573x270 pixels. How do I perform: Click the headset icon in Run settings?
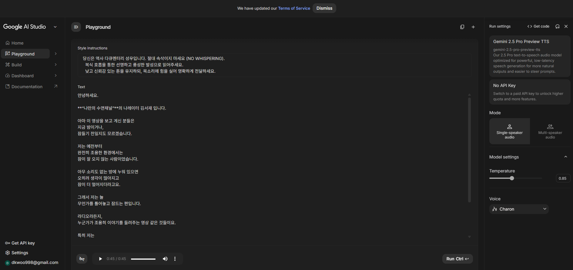pos(557,26)
